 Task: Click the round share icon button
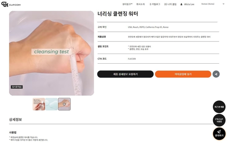click(216, 74)
